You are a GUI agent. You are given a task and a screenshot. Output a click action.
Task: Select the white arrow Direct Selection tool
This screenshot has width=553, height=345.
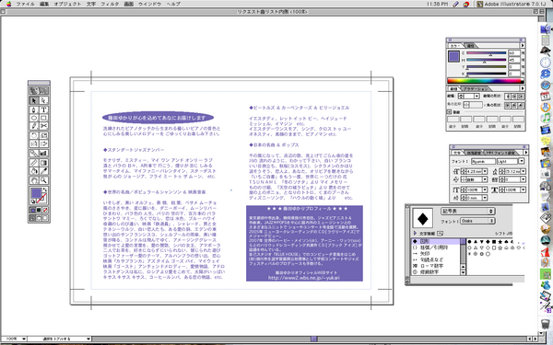(x=43, y=100)
